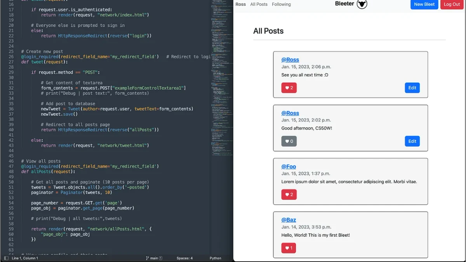Toggle the editor sidebar panel icon in status bar
Viewport: 466px width, 262px height.
click(x=6, y=258)
